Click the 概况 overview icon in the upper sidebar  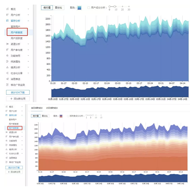click(x=7, y=9)
